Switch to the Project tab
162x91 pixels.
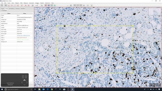tap(3, 8)
